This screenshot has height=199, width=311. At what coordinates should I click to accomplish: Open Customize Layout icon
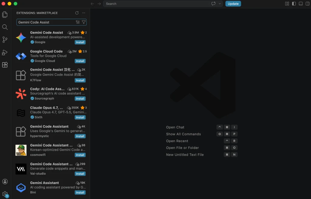[x=287, y=4]
